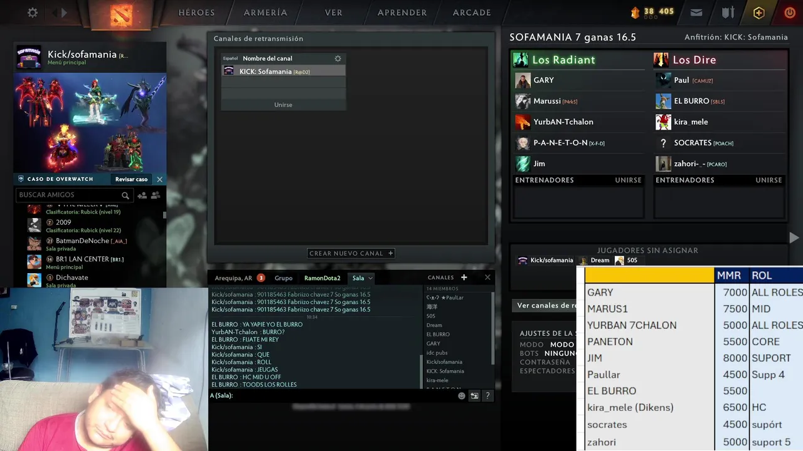
Task: Click Paul's avatar in Los Dire
Action: point(663,80)
